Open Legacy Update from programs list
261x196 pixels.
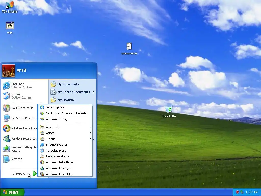coord(65,107)
